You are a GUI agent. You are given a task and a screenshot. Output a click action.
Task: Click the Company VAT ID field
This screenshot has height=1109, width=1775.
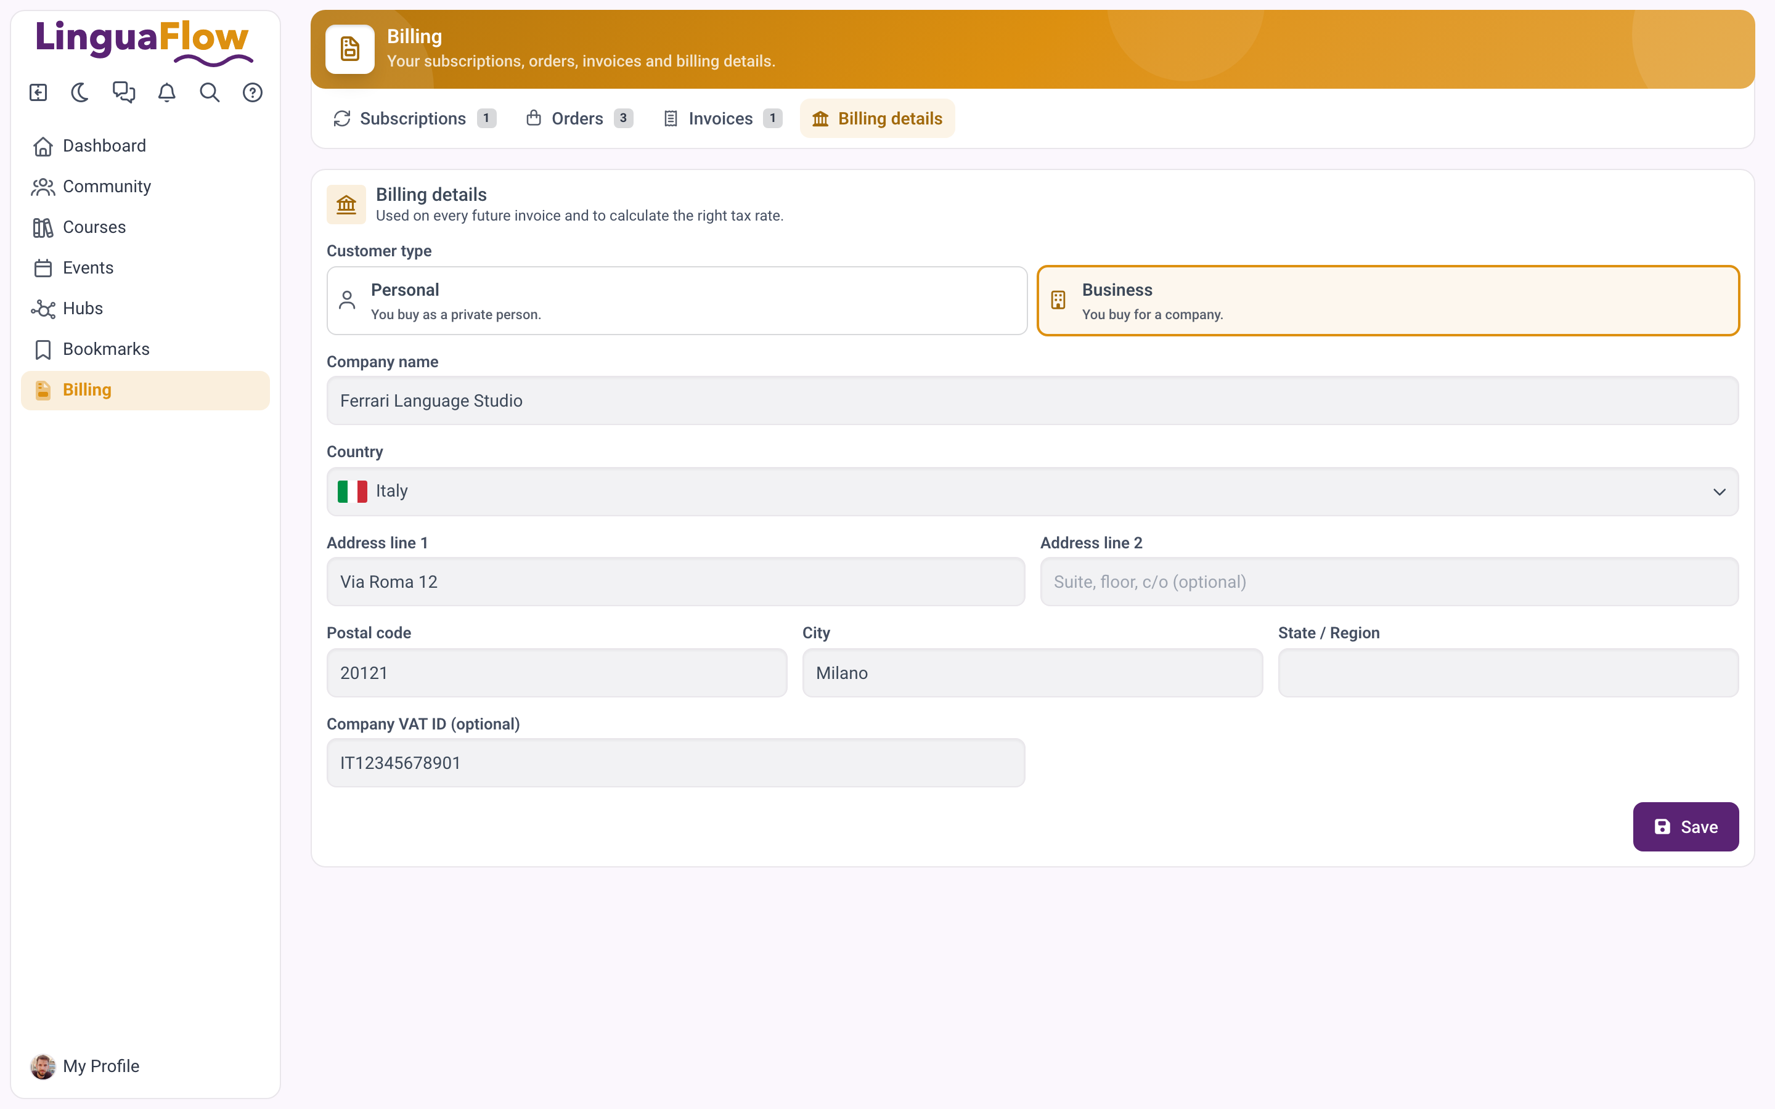(675, 763)
